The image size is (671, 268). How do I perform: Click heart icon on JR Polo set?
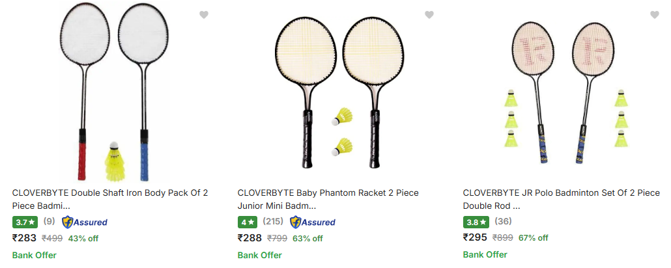tap(654, 15)
